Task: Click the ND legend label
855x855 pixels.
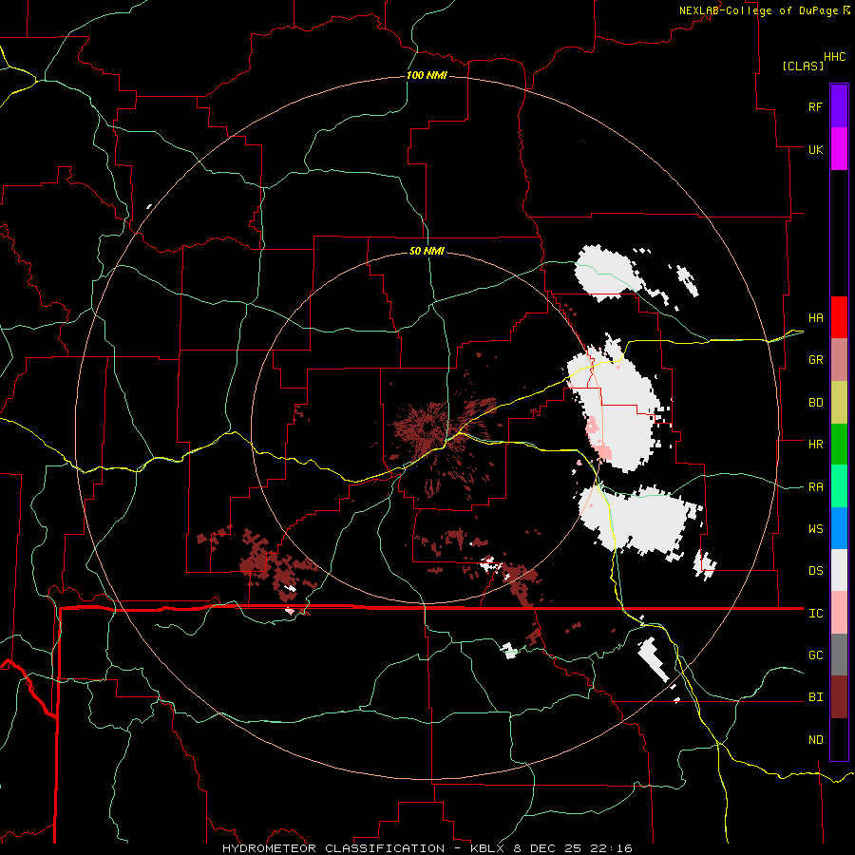Action: point(815,740)
